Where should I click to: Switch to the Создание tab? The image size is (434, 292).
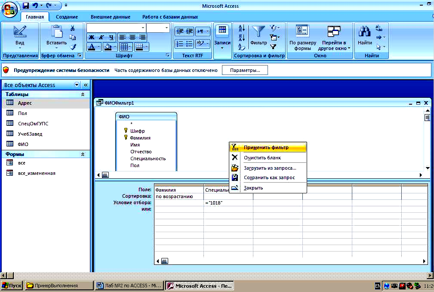67,17
